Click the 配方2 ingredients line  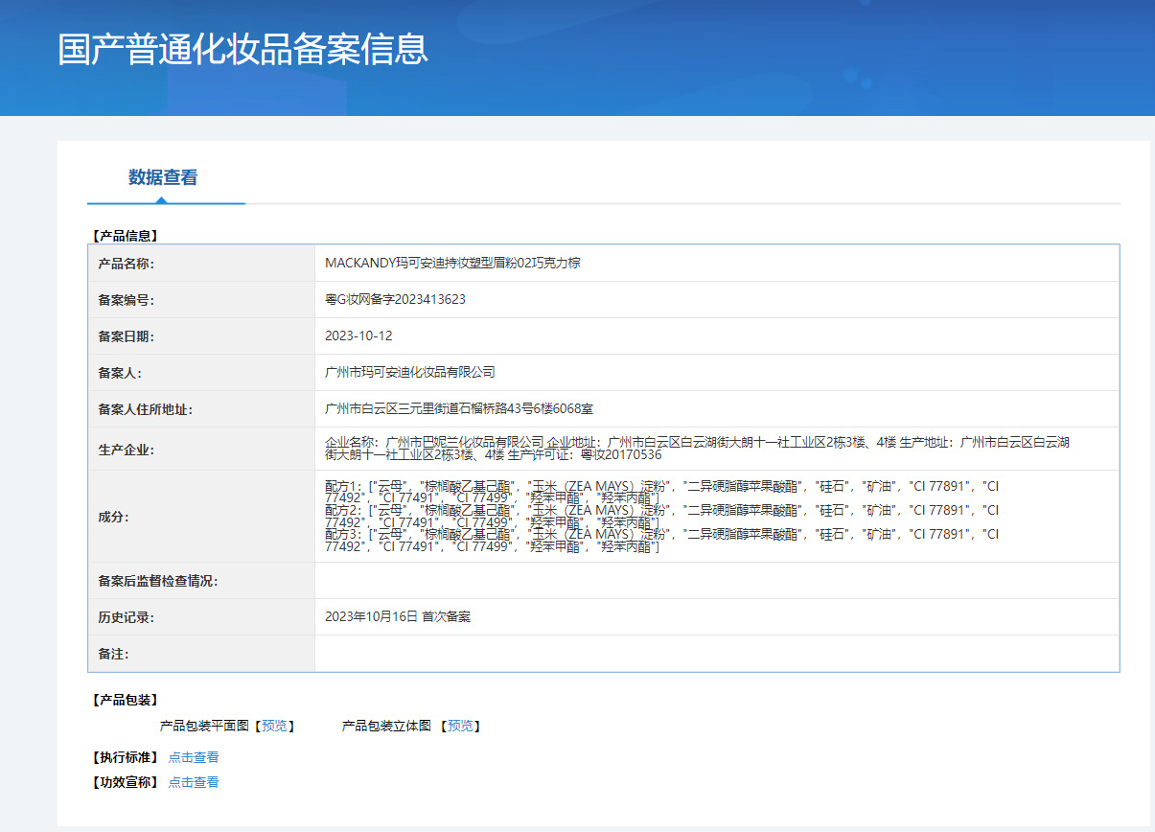[x=662, y=517]
